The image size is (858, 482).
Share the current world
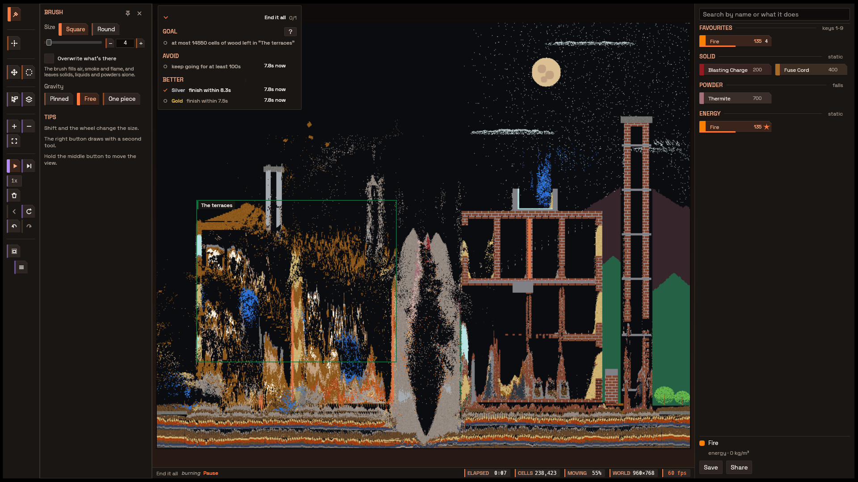[739, 467]
